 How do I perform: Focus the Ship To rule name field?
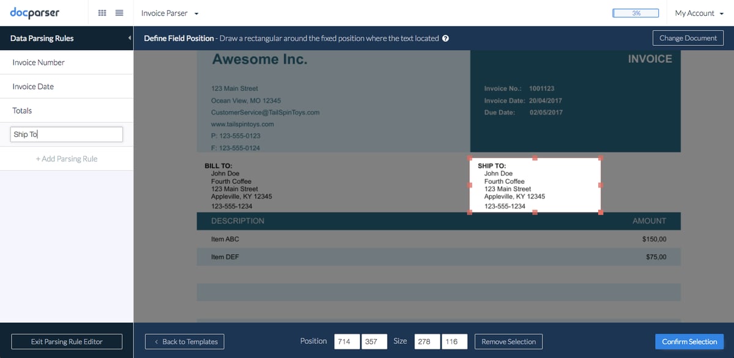(66, 134)
